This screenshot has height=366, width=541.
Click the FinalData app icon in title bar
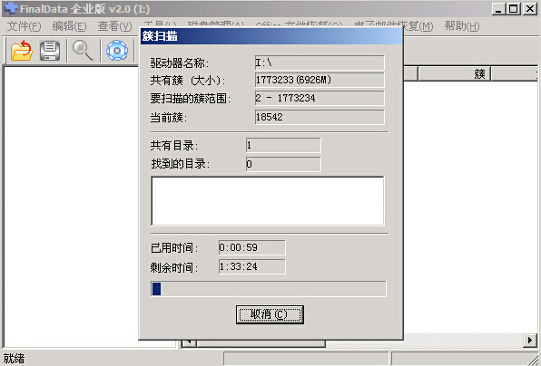(10, 9)
